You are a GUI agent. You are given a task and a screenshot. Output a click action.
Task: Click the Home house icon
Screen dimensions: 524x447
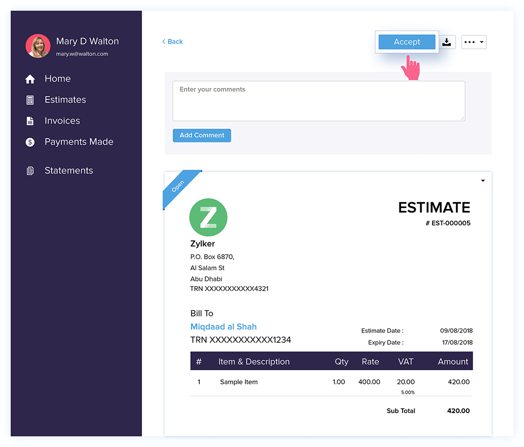[30, 79]
